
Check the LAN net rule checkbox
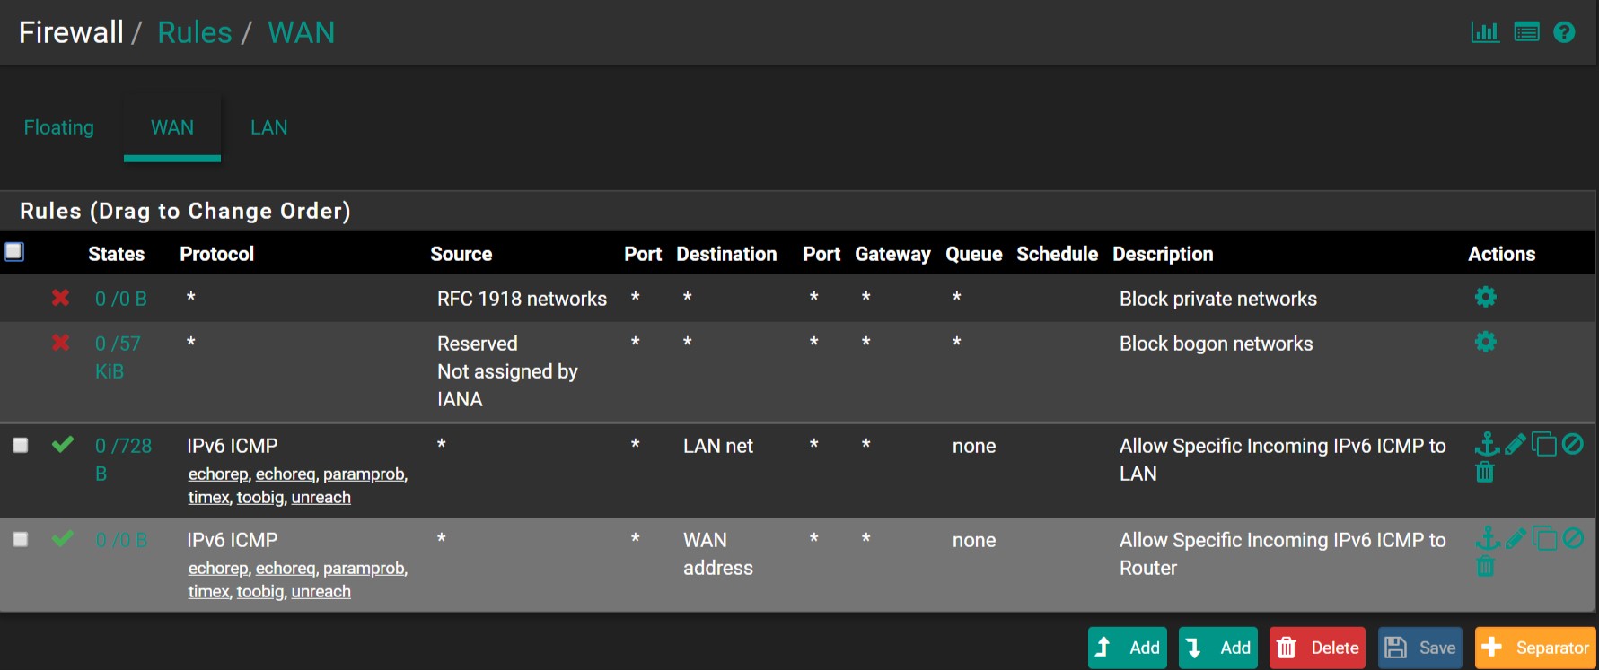pos(20,445)
